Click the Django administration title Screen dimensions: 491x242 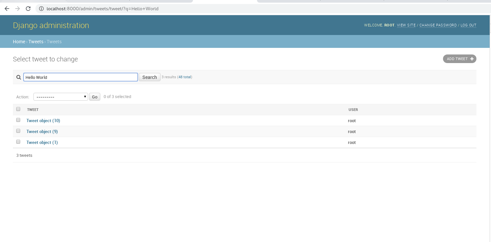point(51,25)
